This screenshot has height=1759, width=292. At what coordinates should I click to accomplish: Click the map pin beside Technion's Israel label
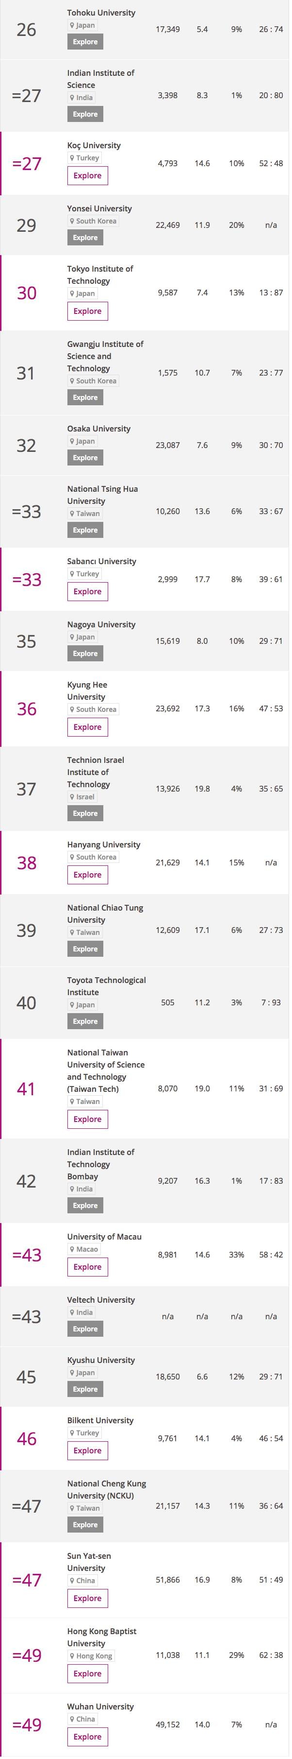coord(72,797)
